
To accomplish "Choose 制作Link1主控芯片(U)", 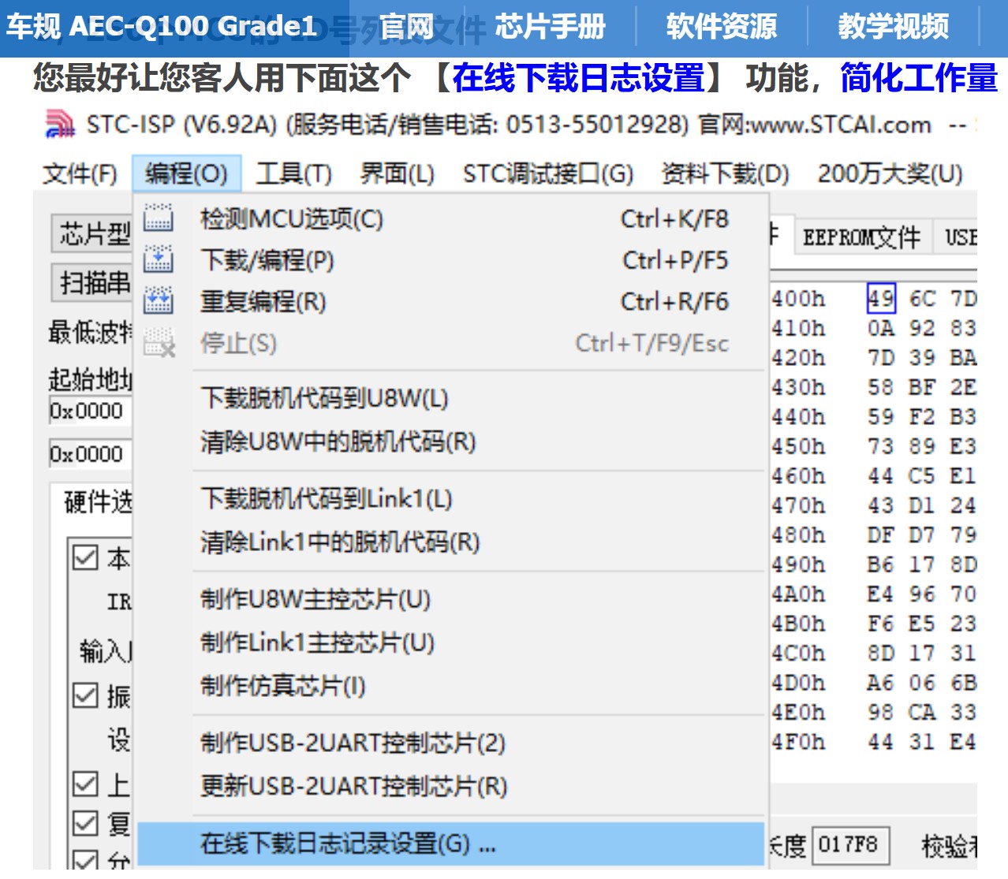I will tap(450, 642).
